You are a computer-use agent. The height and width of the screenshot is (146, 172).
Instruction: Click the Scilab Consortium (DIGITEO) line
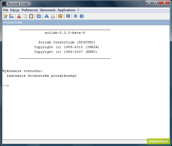(x=67, y=42)
